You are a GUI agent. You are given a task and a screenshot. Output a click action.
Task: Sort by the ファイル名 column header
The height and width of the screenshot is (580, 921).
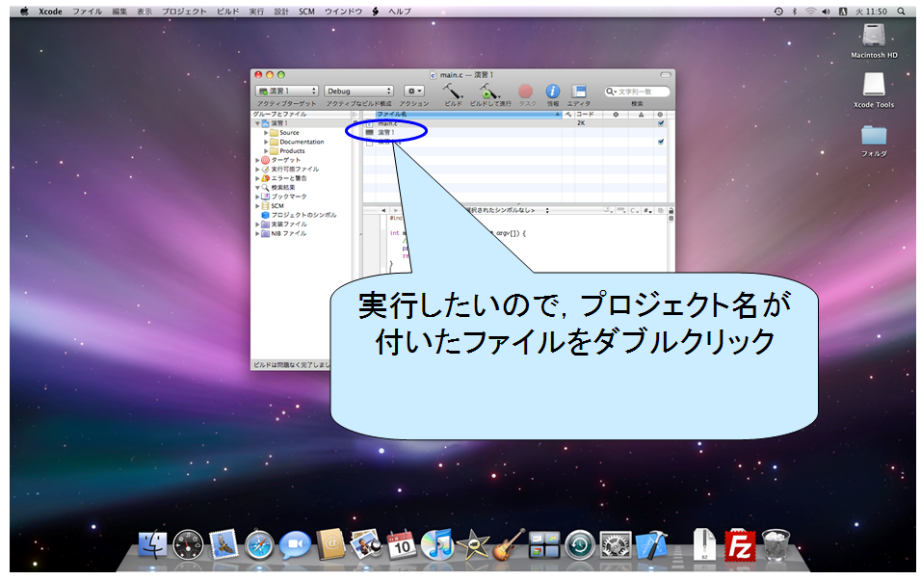pyautogui.click(x=469, y=114)
